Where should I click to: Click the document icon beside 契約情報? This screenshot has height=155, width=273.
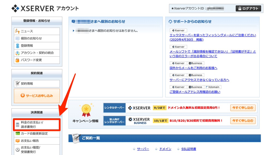(17, 84)
